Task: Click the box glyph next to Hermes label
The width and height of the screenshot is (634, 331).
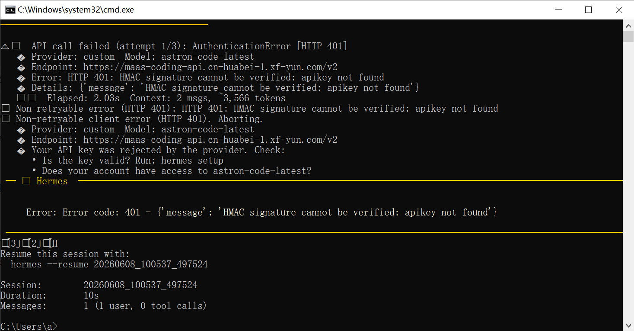Action: tap(26, 181)
